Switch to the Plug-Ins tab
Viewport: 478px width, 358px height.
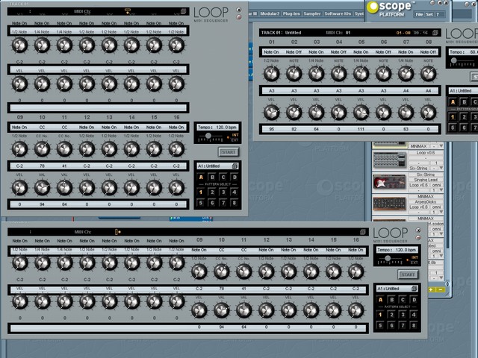pos(291,13)
